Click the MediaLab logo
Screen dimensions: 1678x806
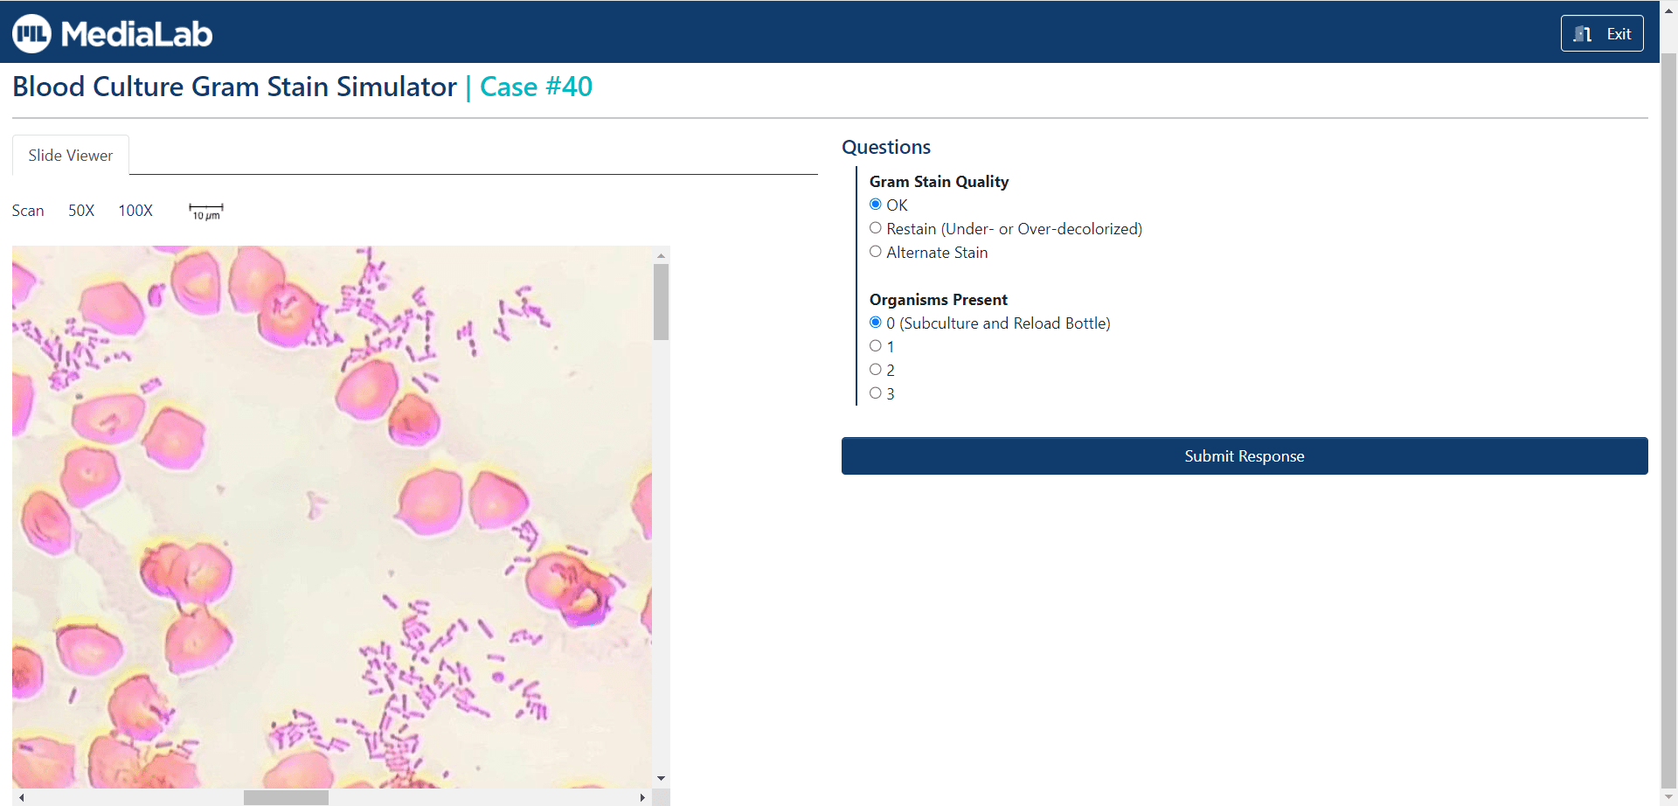pos(112,32)
